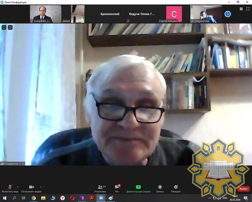Open Opera browser from taskbar

72,198
